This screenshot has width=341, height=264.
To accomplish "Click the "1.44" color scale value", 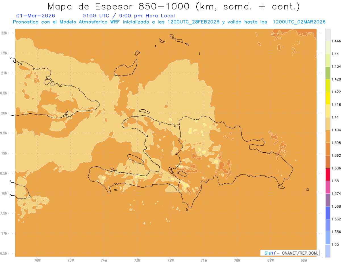I will (335, 54).
